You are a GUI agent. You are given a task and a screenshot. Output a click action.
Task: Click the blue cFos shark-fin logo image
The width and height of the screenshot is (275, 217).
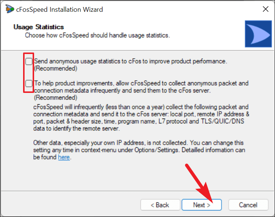click(x=258, y=34)
